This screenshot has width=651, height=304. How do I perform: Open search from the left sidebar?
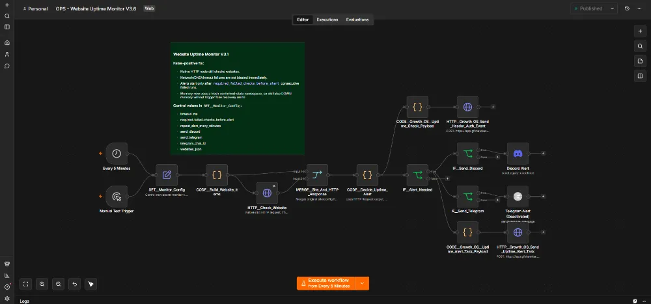tap(7, 16)
